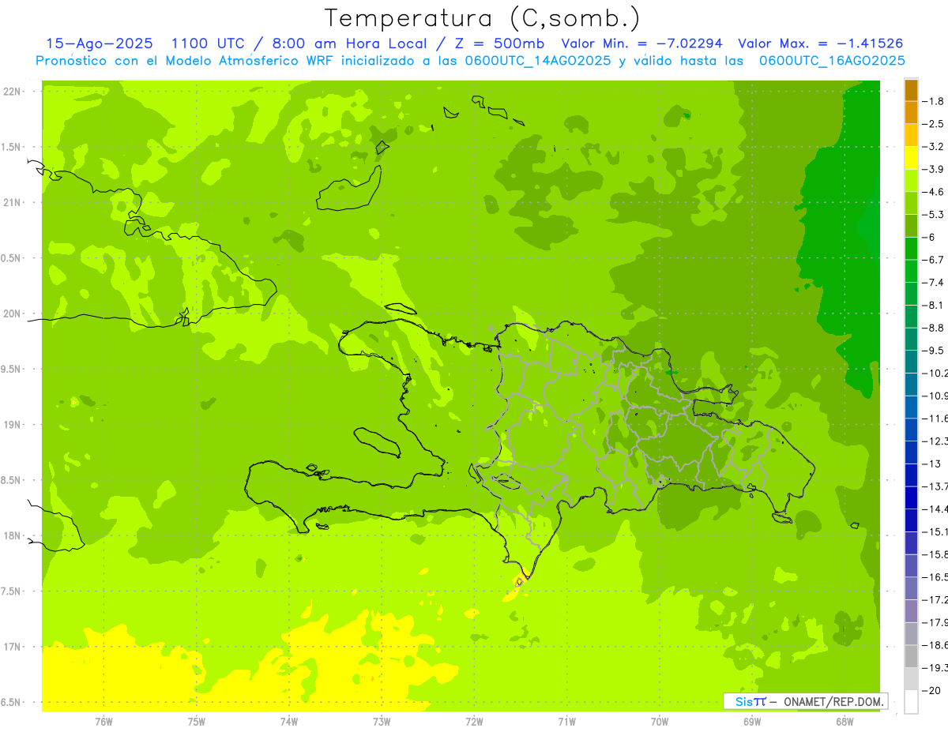
Task: Click the '73W' longitude axis label
Action: (x=382, y=721)
